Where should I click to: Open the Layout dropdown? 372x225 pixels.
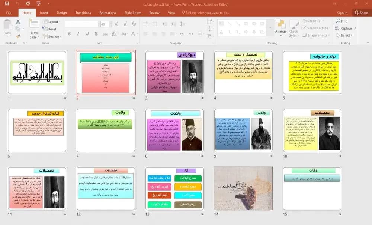click(52, 21)
